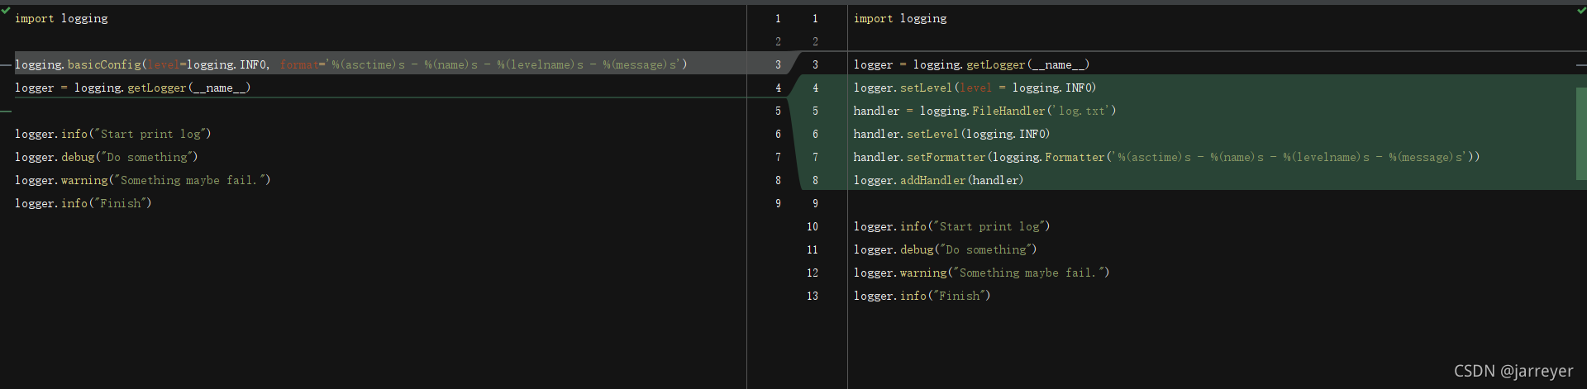
Task: Click line number 3 in the right gutter column
Action: (815, 64)
